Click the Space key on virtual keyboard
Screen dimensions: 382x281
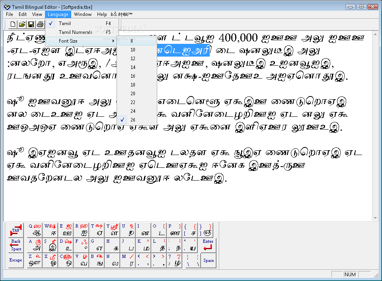tap(209, 260)
